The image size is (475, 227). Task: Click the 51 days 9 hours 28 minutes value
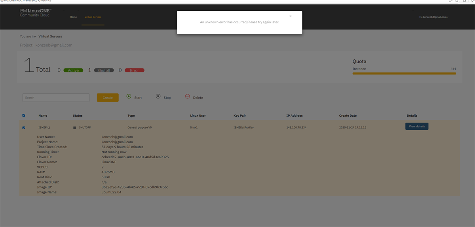[x=122, y=147]
